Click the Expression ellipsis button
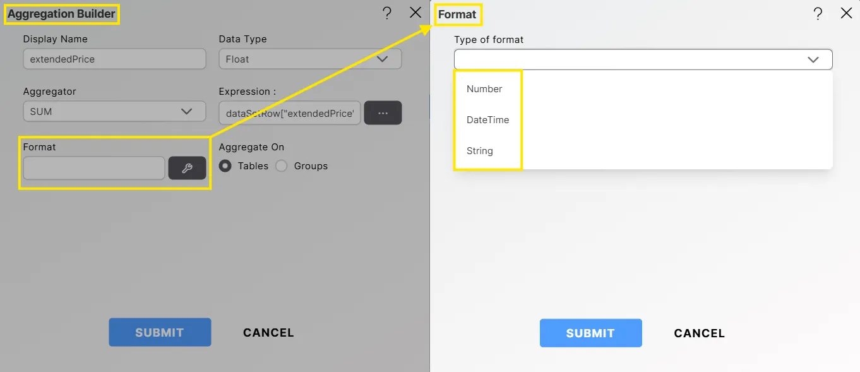The height and width of the screenshot is (372, 860). (x=383, y=112)
